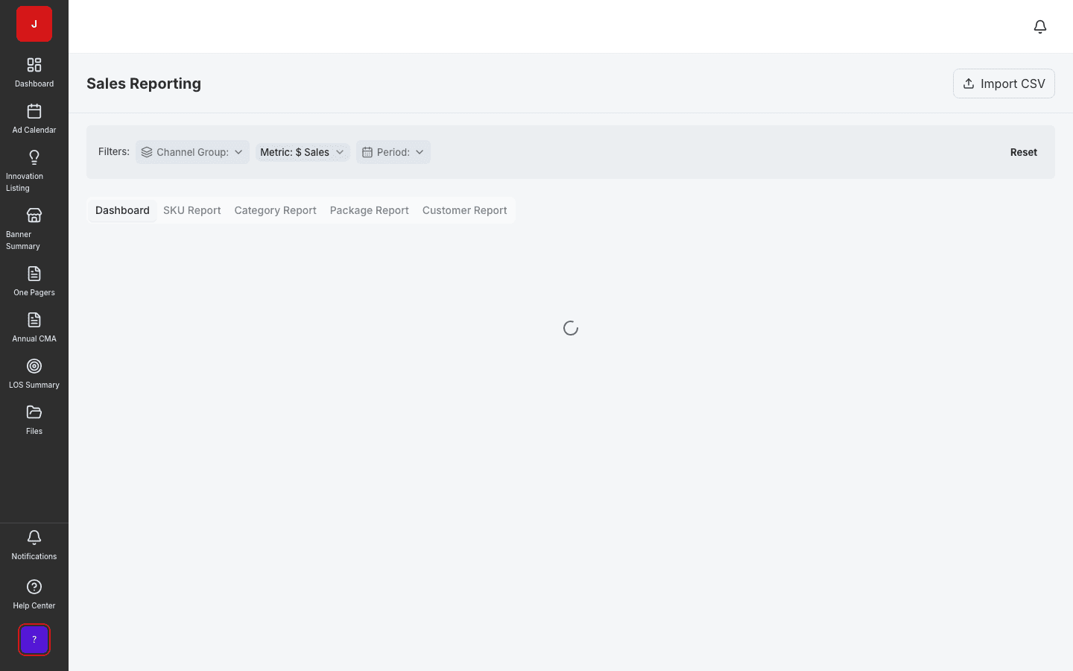Reset all filters
Image resolution: width=1073 pixels, height=671 pixels.
click(x=1024, y=152)
